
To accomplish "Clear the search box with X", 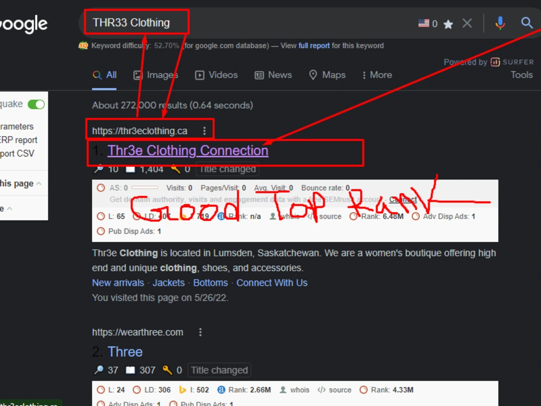I will tap(467, 23).
